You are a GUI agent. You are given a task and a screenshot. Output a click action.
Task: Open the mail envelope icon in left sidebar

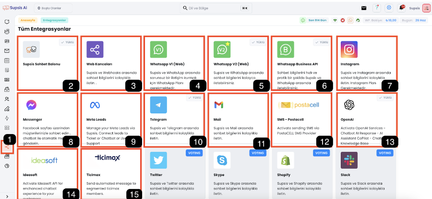pos(7,50)
